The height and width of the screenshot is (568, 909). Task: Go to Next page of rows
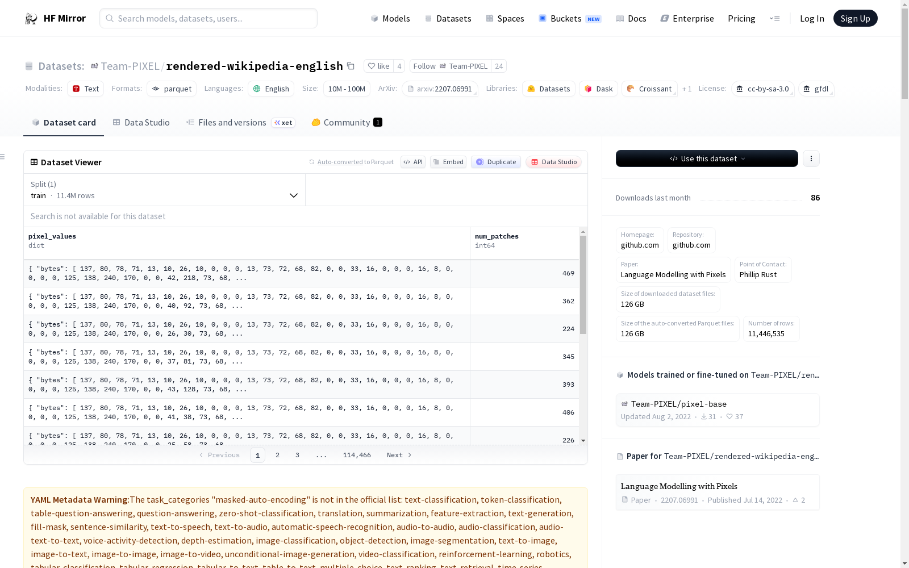[399, 455]
